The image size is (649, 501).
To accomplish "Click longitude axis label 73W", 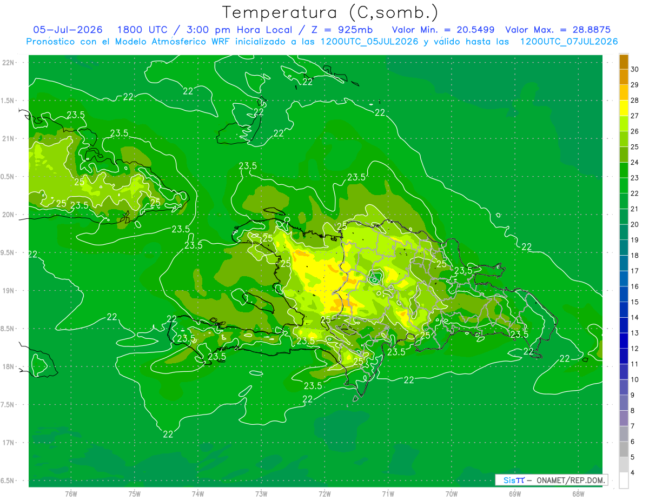I will point(261,494).
